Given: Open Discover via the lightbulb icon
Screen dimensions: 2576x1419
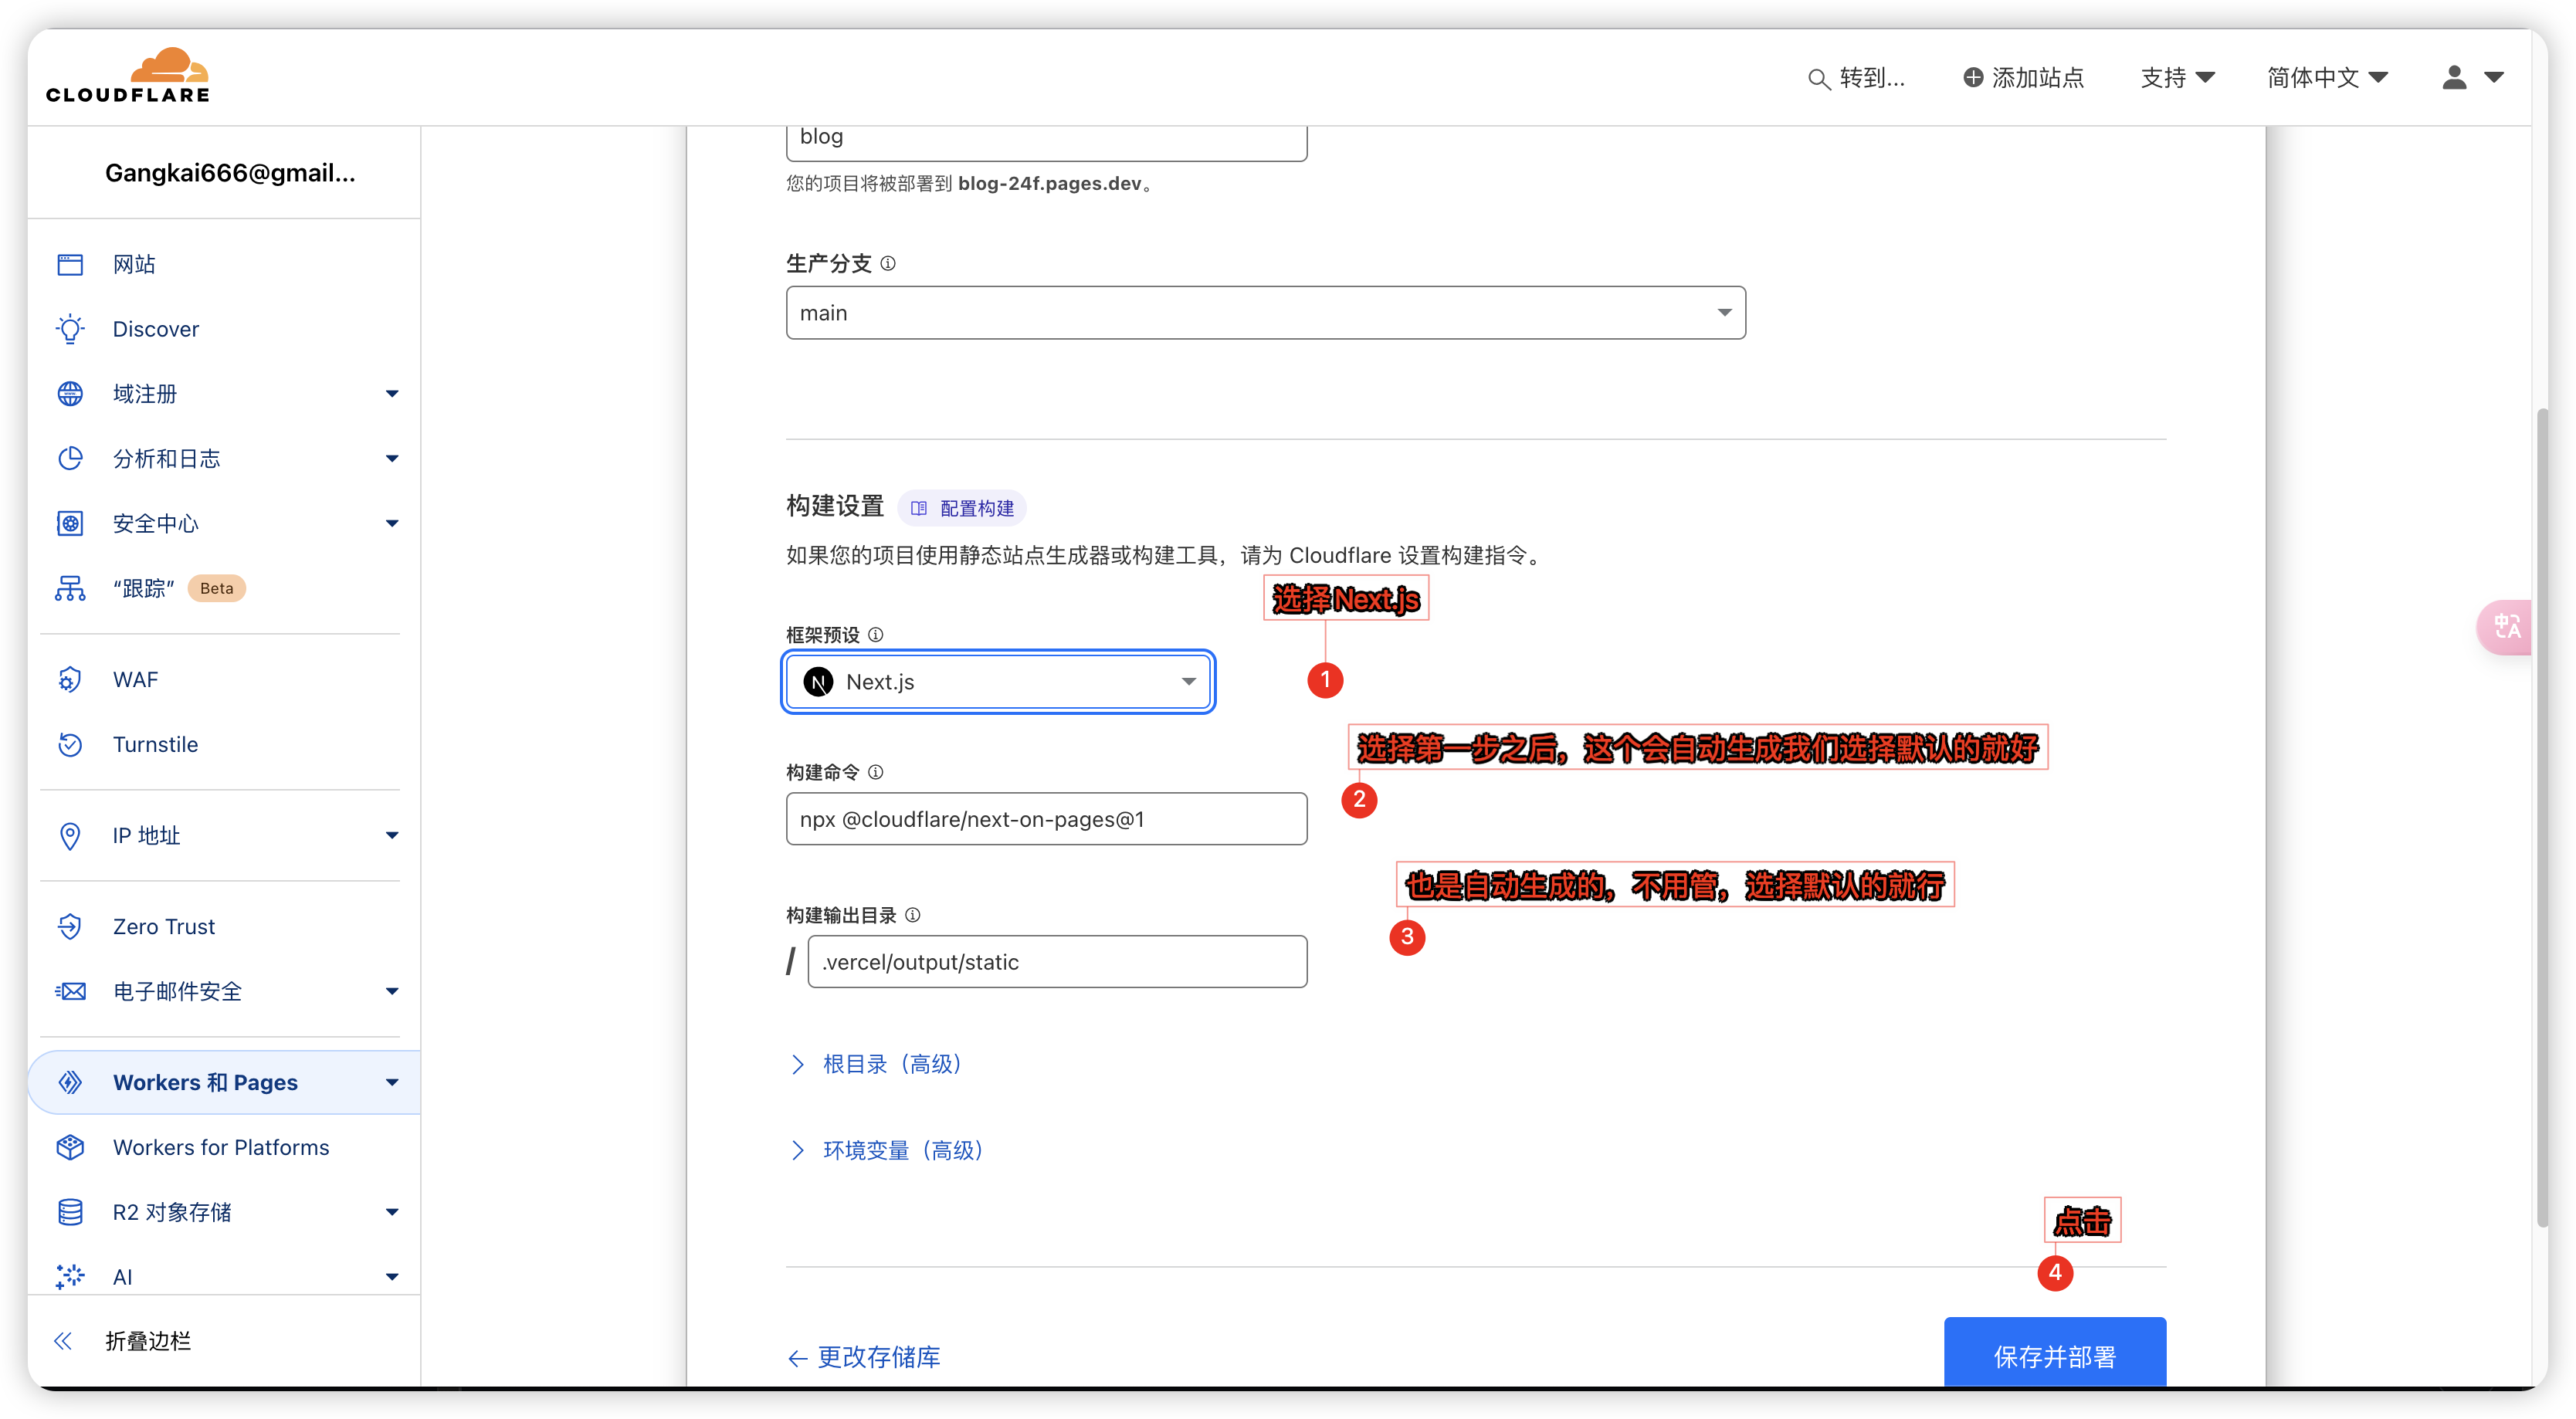Looking at the screenshot, I should point(70,329).
